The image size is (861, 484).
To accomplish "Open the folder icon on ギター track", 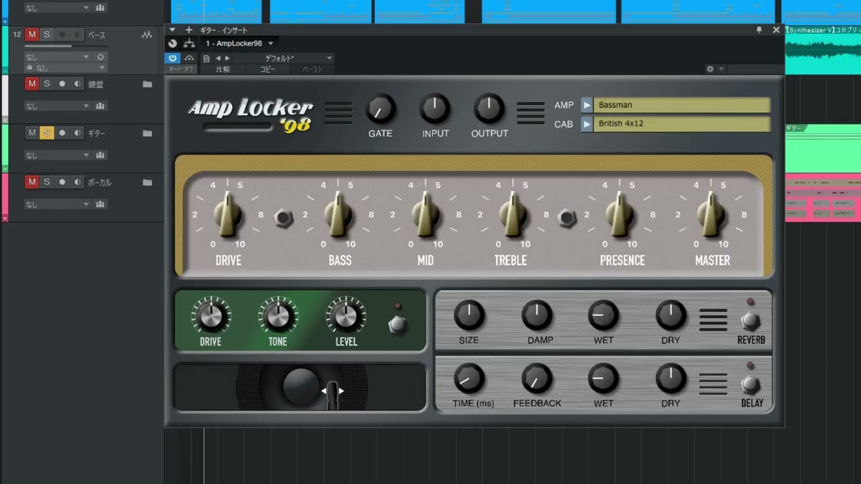I will tap(147, 133).
